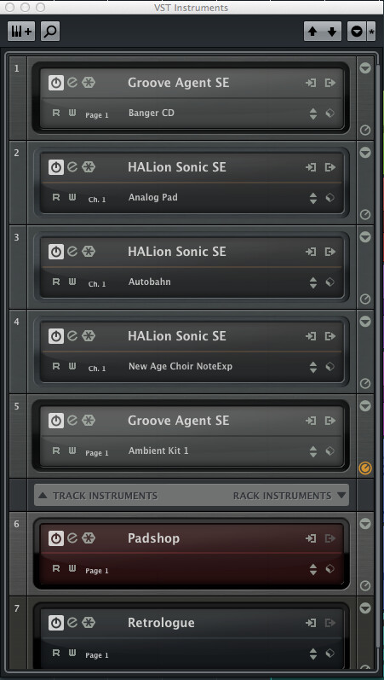
Task: Open the Retrologue instrument editor (e icon)
Action: tap(72, 623)
